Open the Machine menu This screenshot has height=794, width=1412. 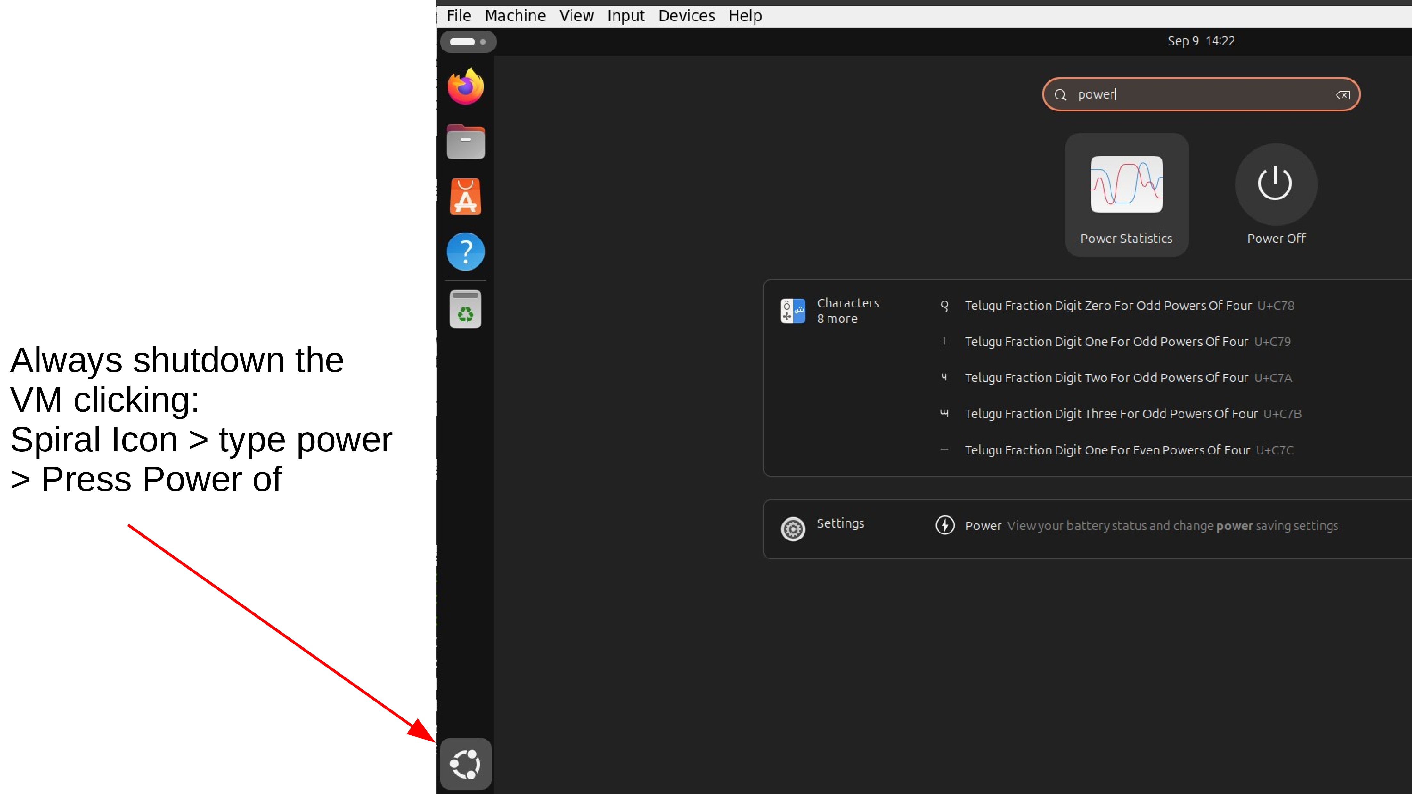point(515,16)
